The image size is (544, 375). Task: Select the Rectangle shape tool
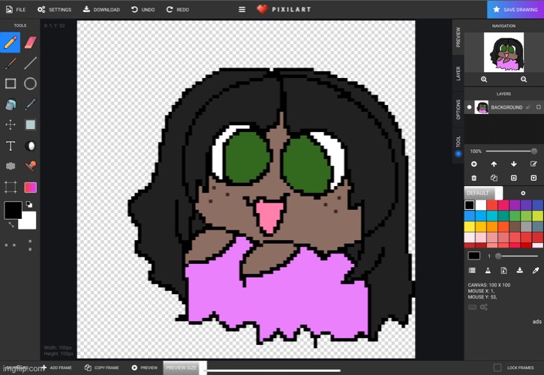(x=11, y=83)
